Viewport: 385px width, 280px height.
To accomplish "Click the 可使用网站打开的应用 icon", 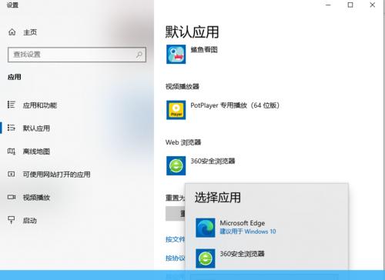I will pyautogui.click(x=12, y=174).
